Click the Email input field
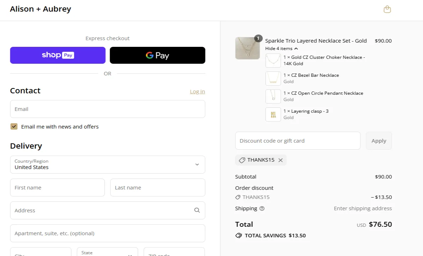423x256 pixels. [x=108, y=109]
